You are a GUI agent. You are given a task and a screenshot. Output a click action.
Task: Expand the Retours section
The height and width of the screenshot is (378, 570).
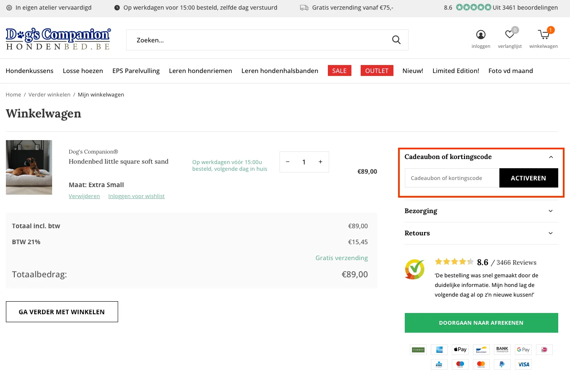pos(480,233)
